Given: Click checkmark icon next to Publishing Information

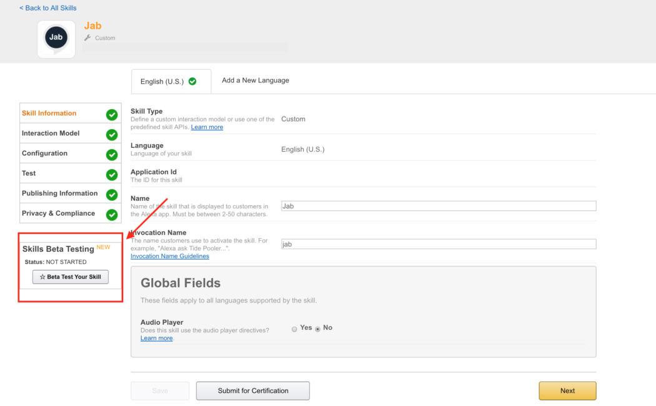Looking at the screenshot, I should click(x=112, y=195).
